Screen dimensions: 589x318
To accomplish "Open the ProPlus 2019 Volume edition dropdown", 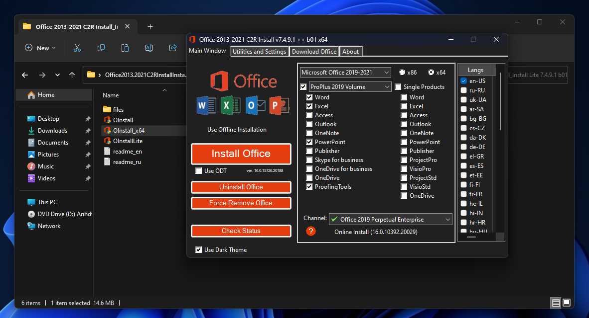I will tap(350, 87).
